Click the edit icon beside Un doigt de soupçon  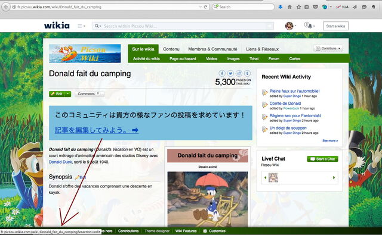(264, 129)
